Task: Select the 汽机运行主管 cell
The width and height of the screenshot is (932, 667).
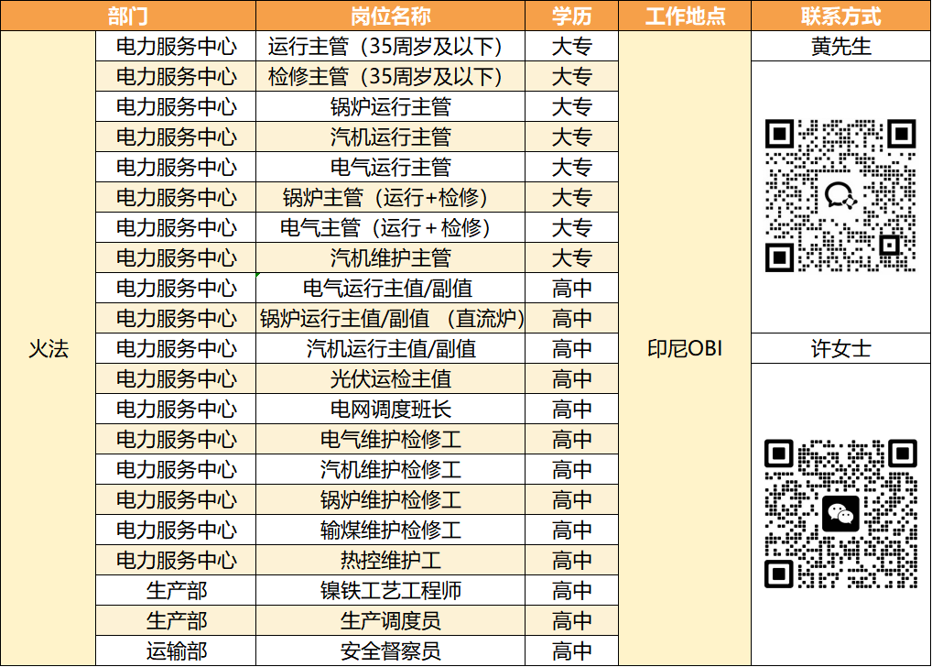Action: (391, 137)
